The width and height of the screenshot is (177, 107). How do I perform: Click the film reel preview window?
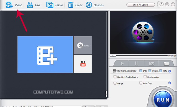click(x=143, y=32)
